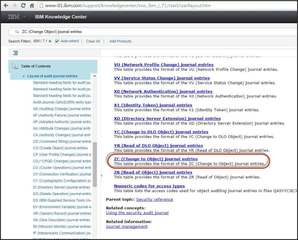Open XD (Directory Server Extension) link

click(167, 118)
